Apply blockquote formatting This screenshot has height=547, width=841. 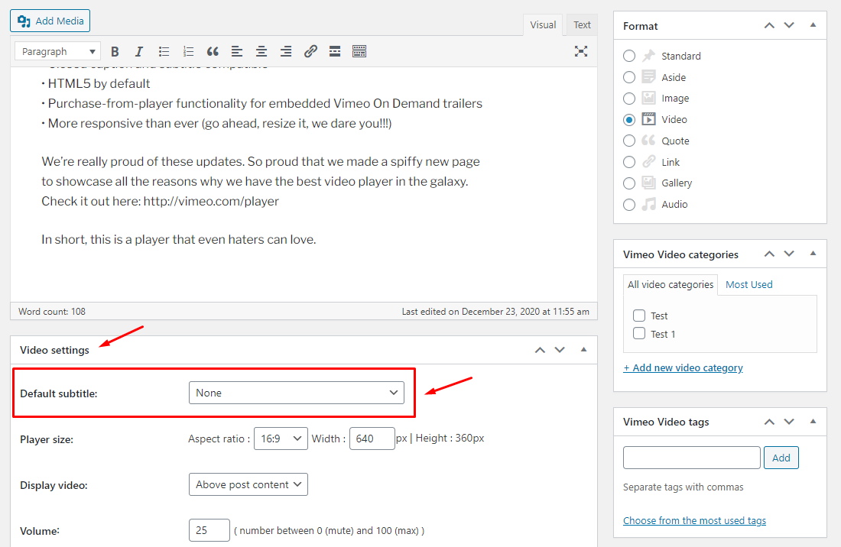[x=213, y=51]
